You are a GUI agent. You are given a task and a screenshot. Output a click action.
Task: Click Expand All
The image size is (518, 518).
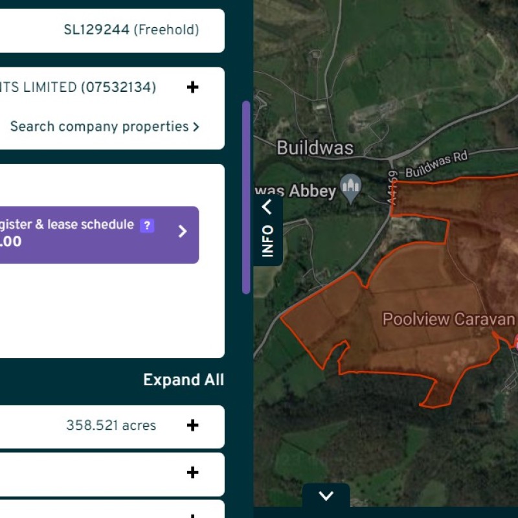point(183,380)
